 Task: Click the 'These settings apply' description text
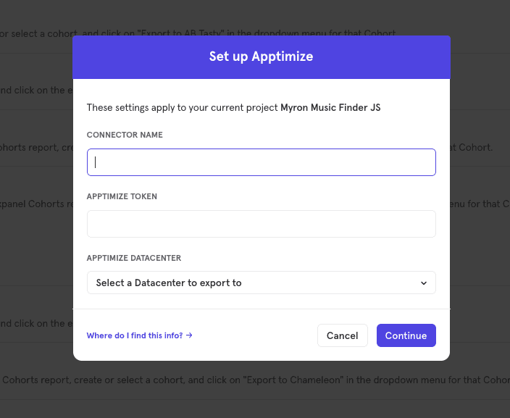pos(183,107)
